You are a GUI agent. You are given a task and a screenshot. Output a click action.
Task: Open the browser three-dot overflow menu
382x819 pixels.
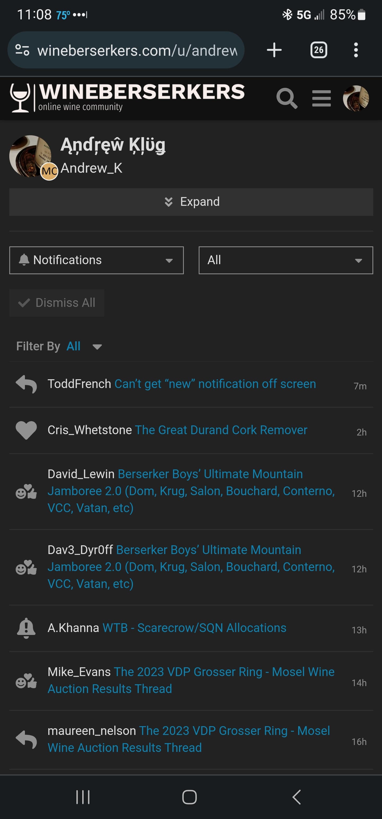click(x=355, y=50)
